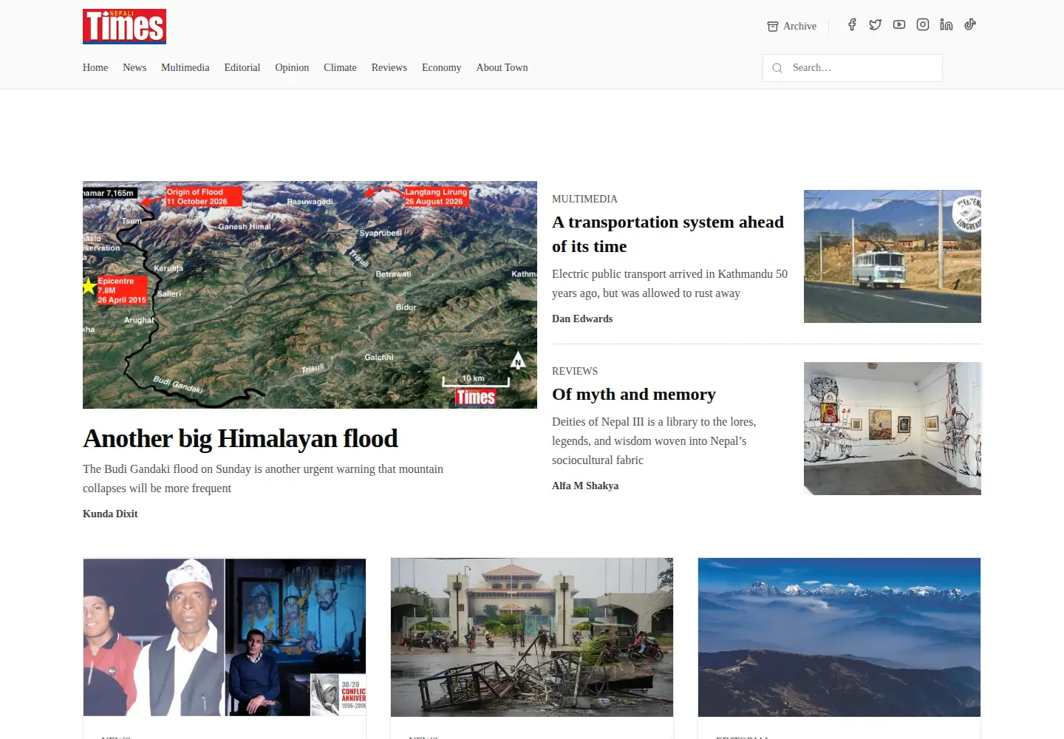Open author Alfa M Shakya's page

(x=585, y=486)
